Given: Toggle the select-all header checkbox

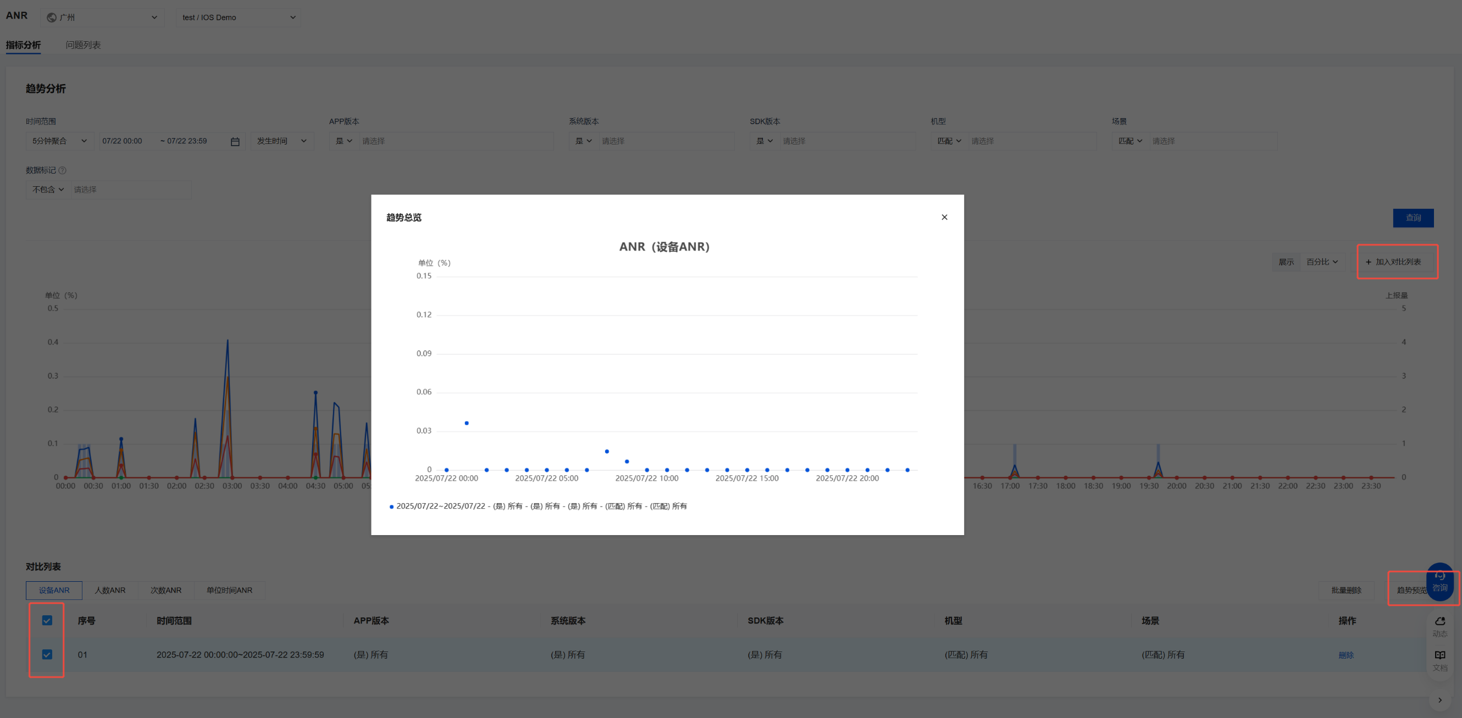Looking at the screenshot, I should (x=47, y=620).
